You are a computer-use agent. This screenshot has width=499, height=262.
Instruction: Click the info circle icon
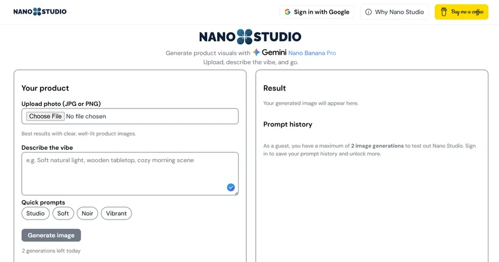(368, 12)
